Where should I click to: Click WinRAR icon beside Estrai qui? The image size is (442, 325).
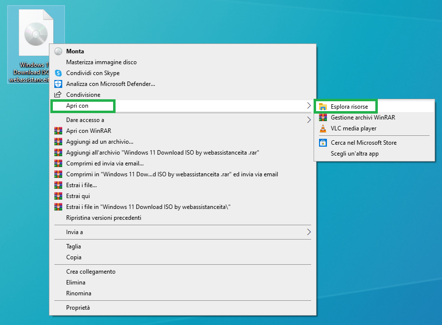point(58,196)
